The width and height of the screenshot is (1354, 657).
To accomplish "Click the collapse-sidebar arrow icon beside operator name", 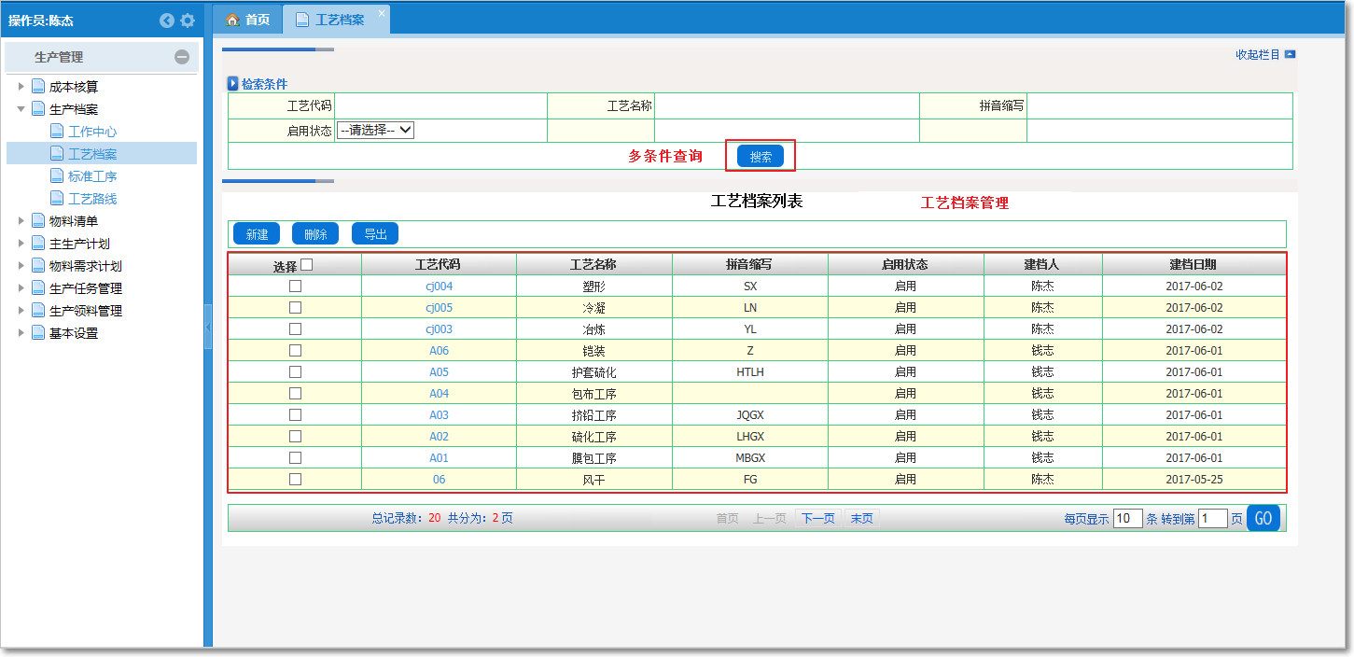I will (167, 21).
